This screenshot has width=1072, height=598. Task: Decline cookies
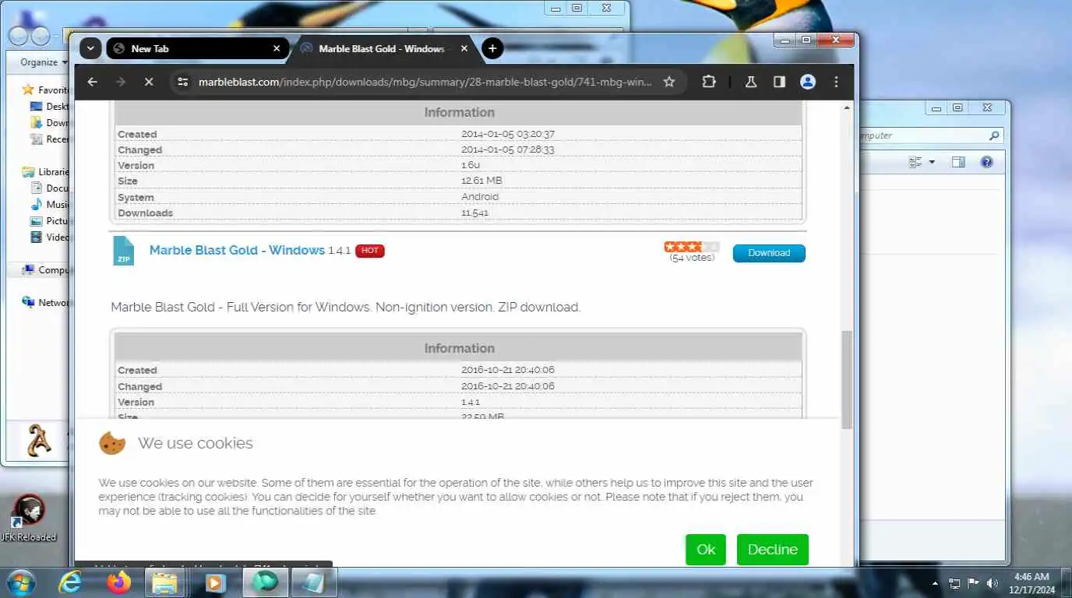[773, 550]
